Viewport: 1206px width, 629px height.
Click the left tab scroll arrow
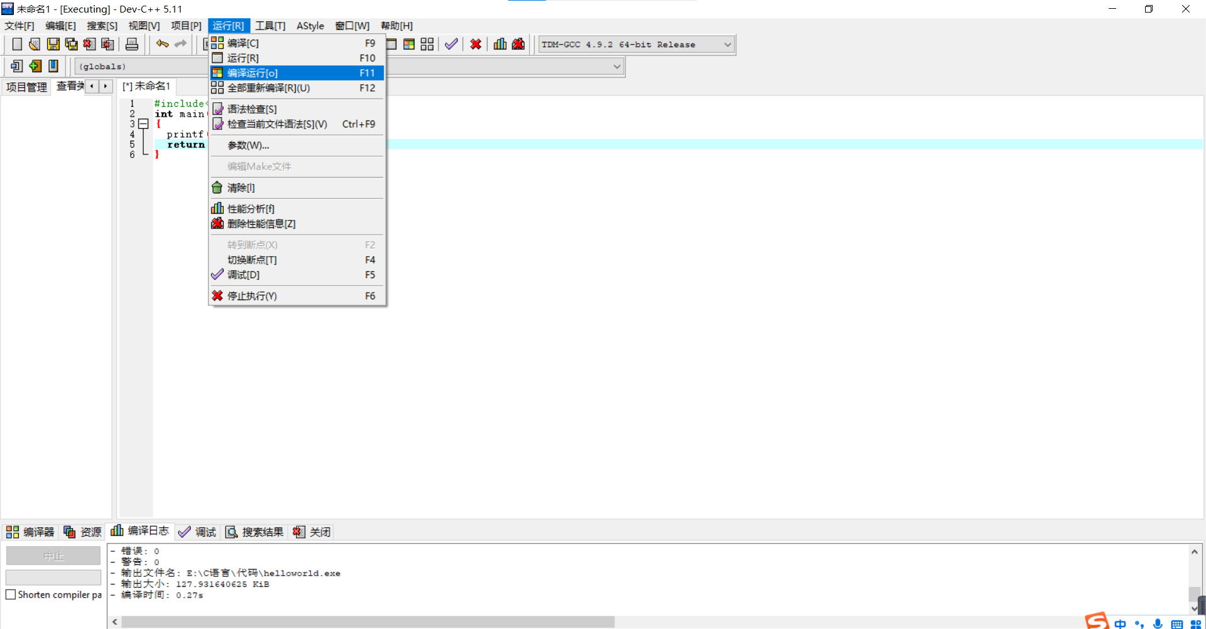(92, 86)
